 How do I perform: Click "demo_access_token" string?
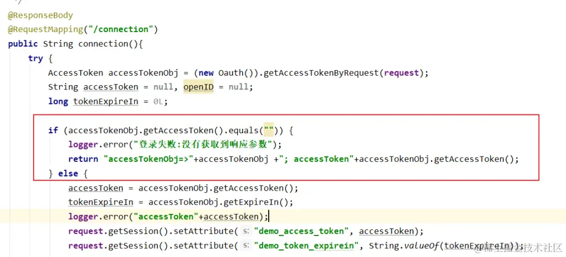302,231
